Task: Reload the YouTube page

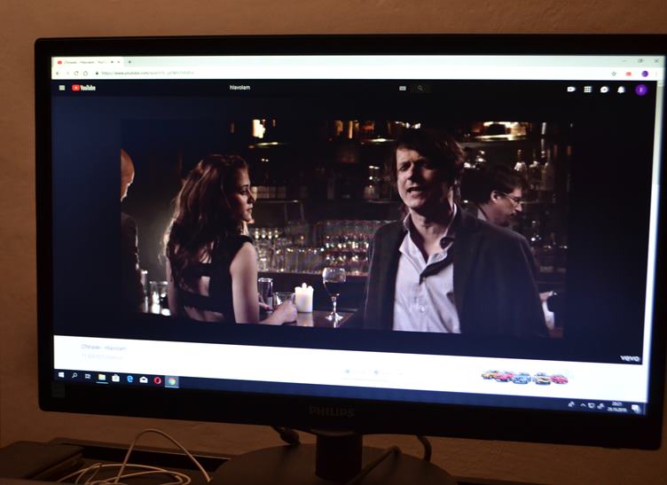Action: [x=76, y=73]
